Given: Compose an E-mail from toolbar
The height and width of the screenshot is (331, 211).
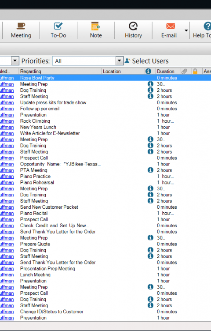Looking at the screenshot, I should click(169, 30).
